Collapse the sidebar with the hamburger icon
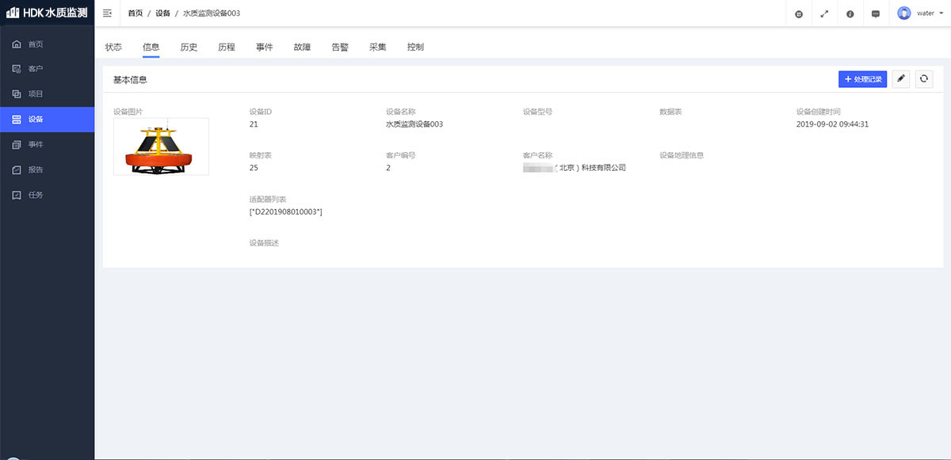 pyautogui.click(x=108, y=13)
